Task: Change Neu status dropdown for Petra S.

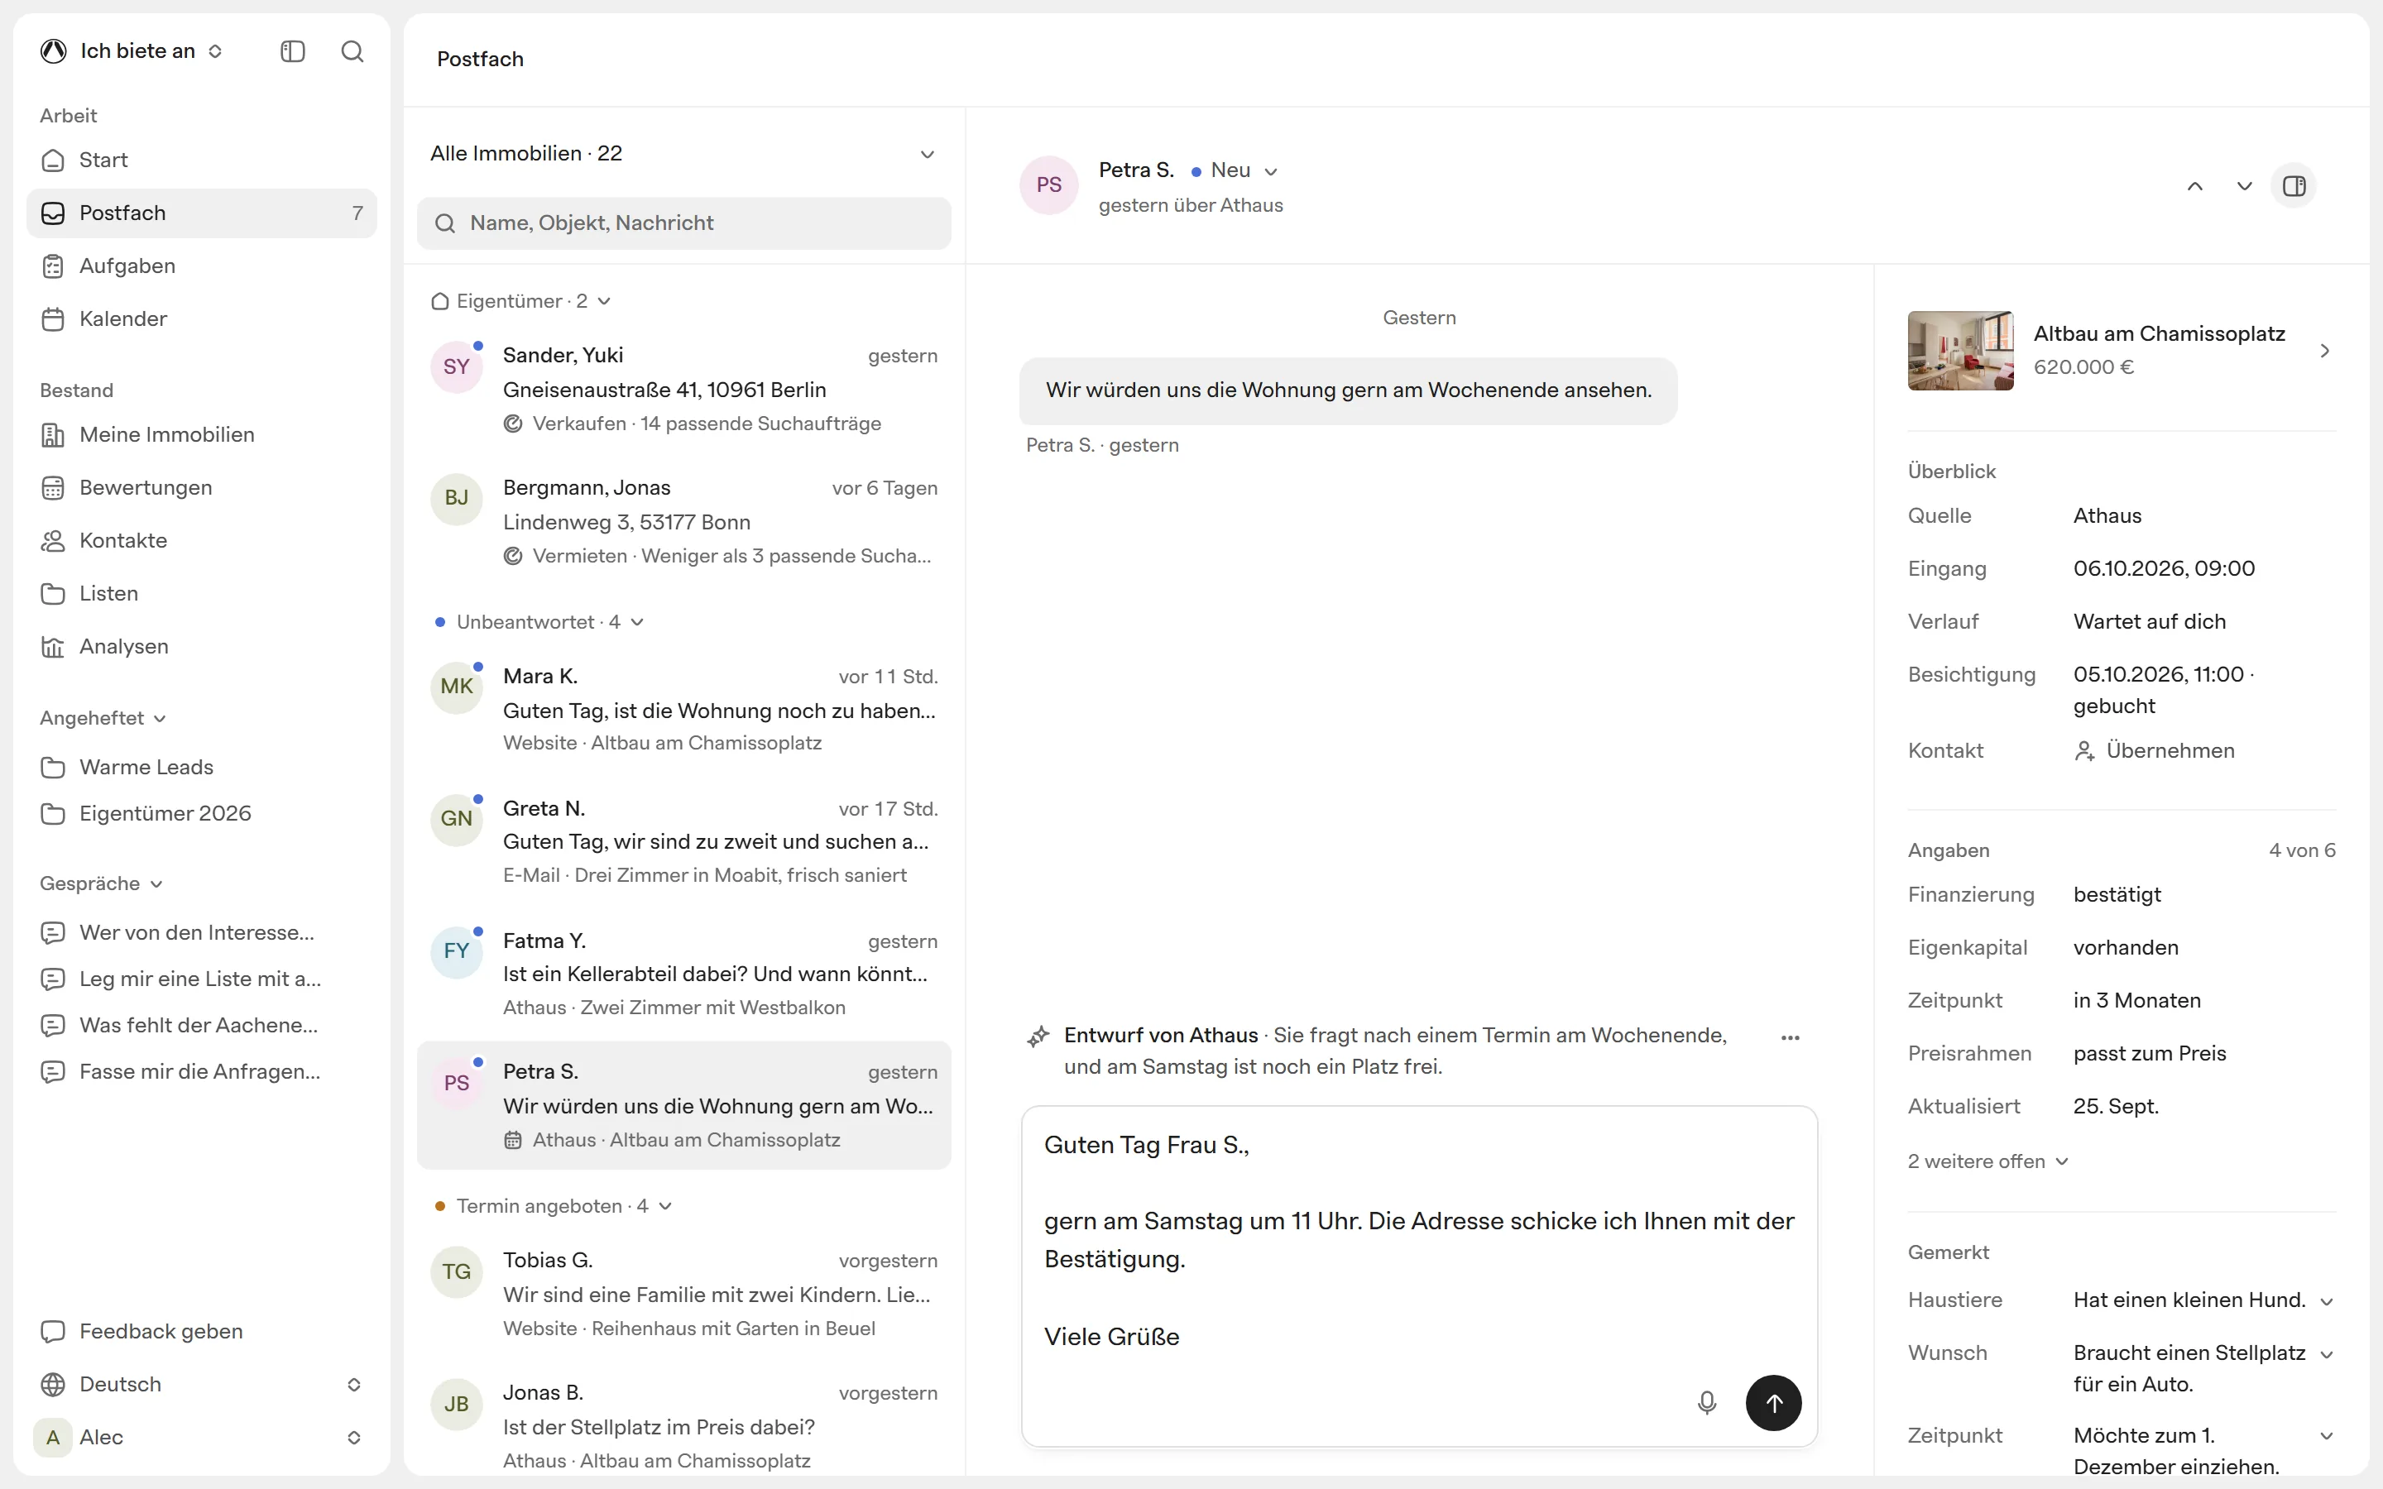Action: coord(1235,170)
